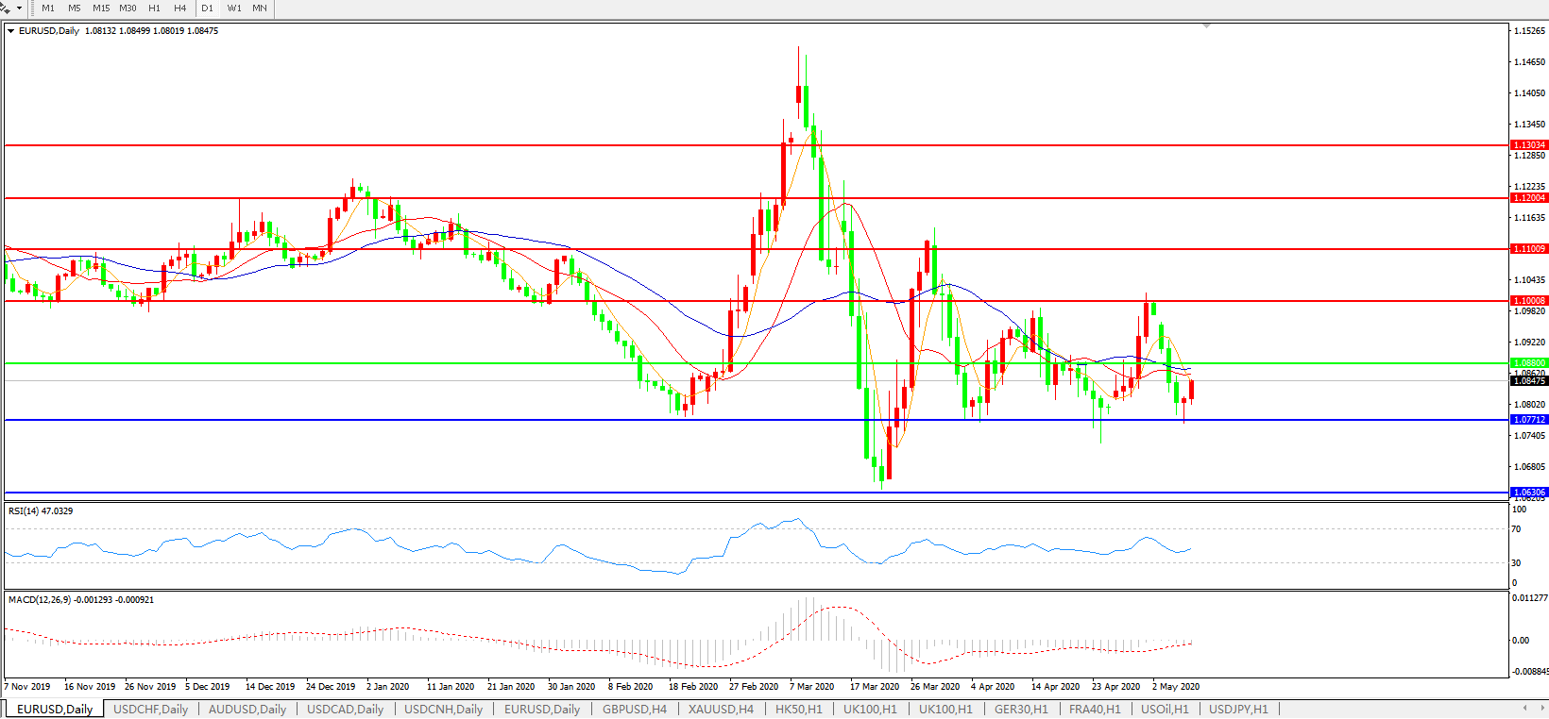Switch to the W1 weekly timeframe

tap(234, 8)
